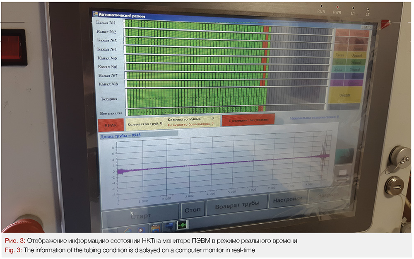This screenshot has height=259, width=414.
Task: Click the red БРАК indicator
Action: pyautogui.click(x=111, y=125)
